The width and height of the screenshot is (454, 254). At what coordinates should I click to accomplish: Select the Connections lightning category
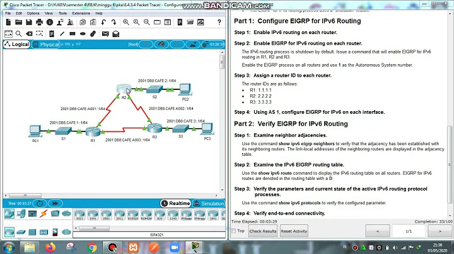pyautogui.click(x=44, y=214)
